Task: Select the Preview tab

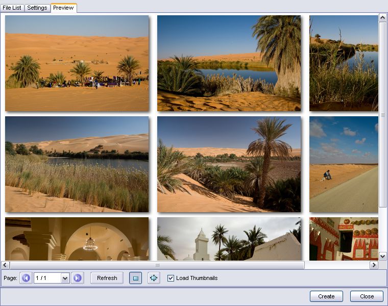Action: (x=64, y=8)
